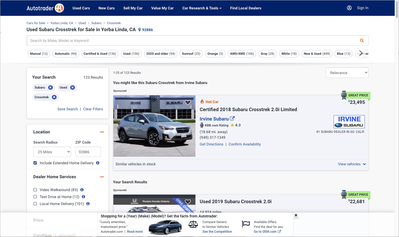Remove the Used filter chip
The image size is (399, 237).
point(72,87)
